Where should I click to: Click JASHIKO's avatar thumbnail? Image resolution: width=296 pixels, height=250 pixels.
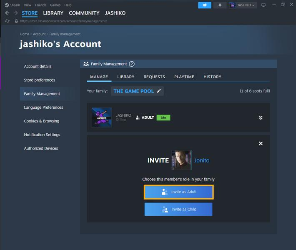click(x=102, y=117)
